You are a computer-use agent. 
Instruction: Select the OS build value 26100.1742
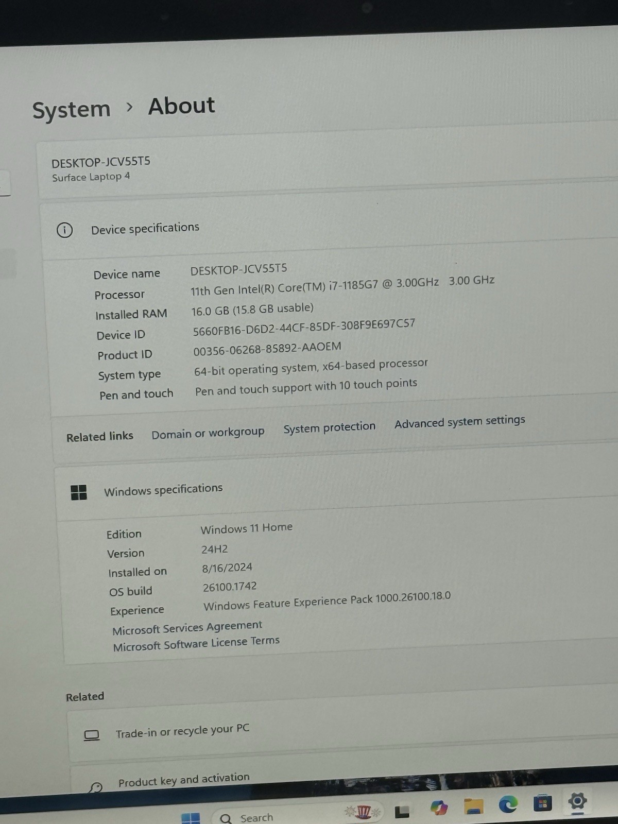coord(230,587)
